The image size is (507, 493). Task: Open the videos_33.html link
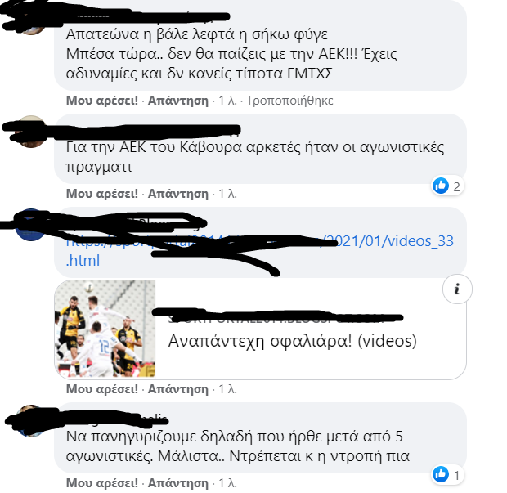pos(260,250)
